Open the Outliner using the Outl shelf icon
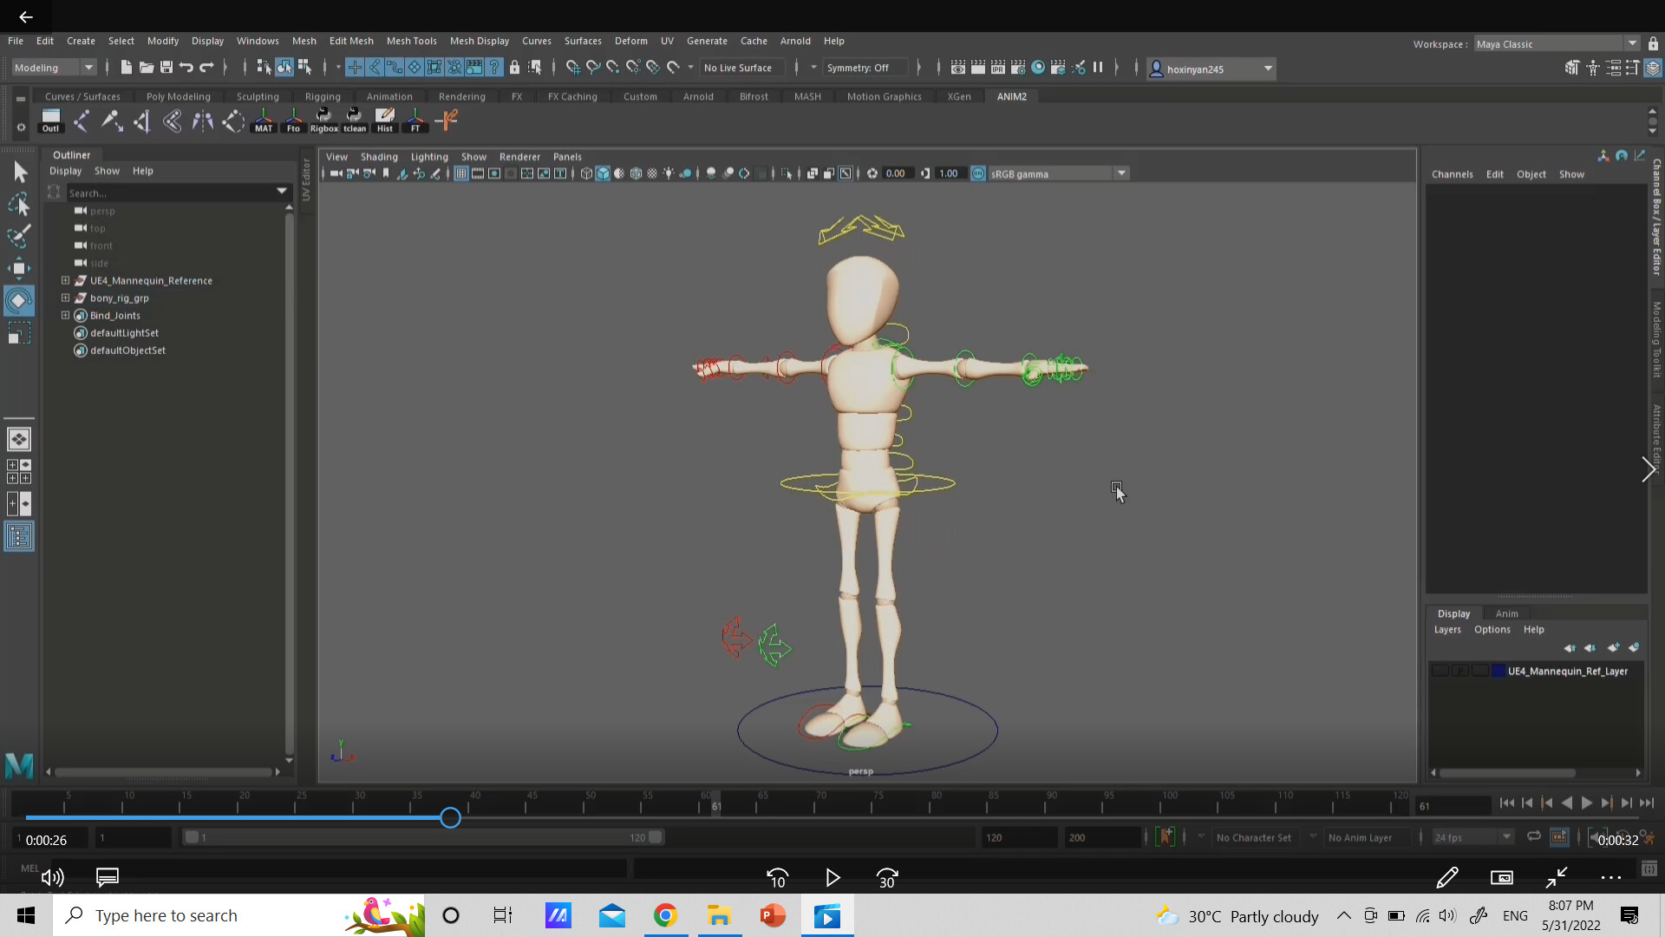Screen dimensions: 1665x937 pos(50,121)
